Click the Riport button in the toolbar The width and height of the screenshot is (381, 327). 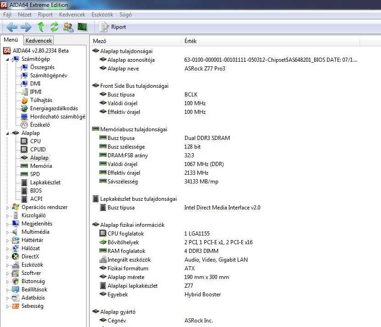113,27
